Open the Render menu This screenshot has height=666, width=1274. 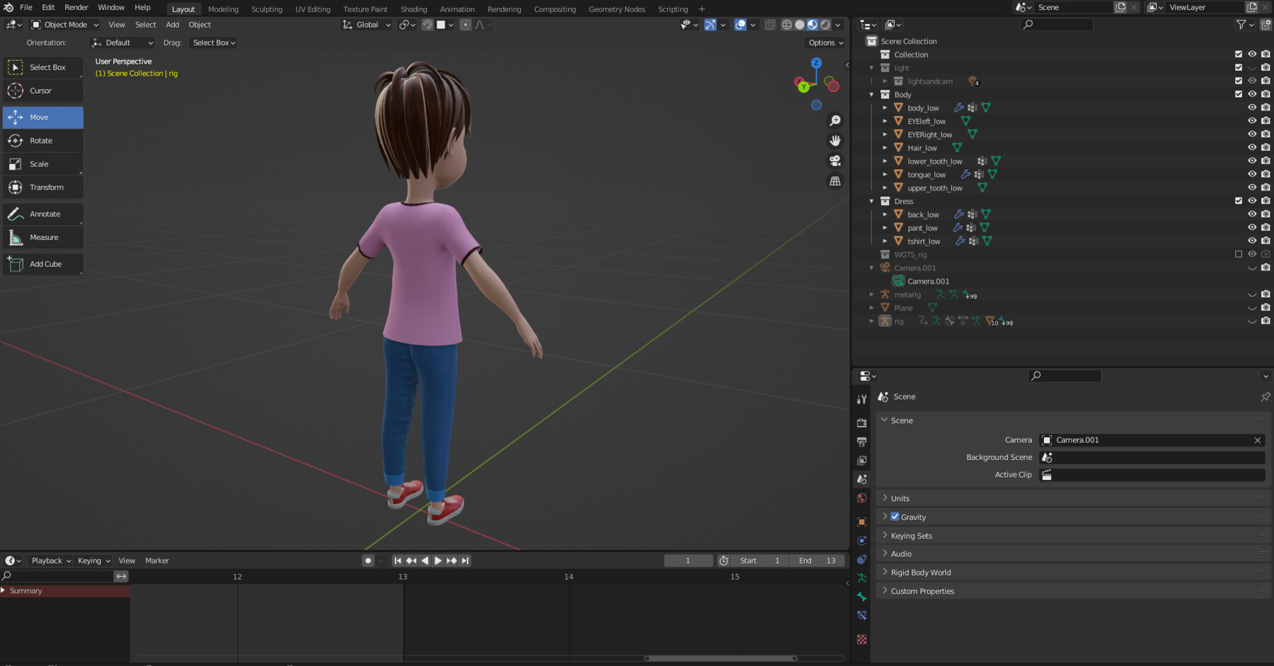[x=76, y=7]
